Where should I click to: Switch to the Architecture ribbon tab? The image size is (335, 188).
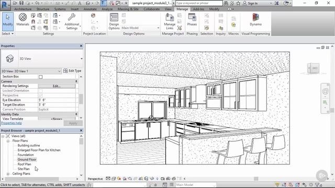coord(23,9)
